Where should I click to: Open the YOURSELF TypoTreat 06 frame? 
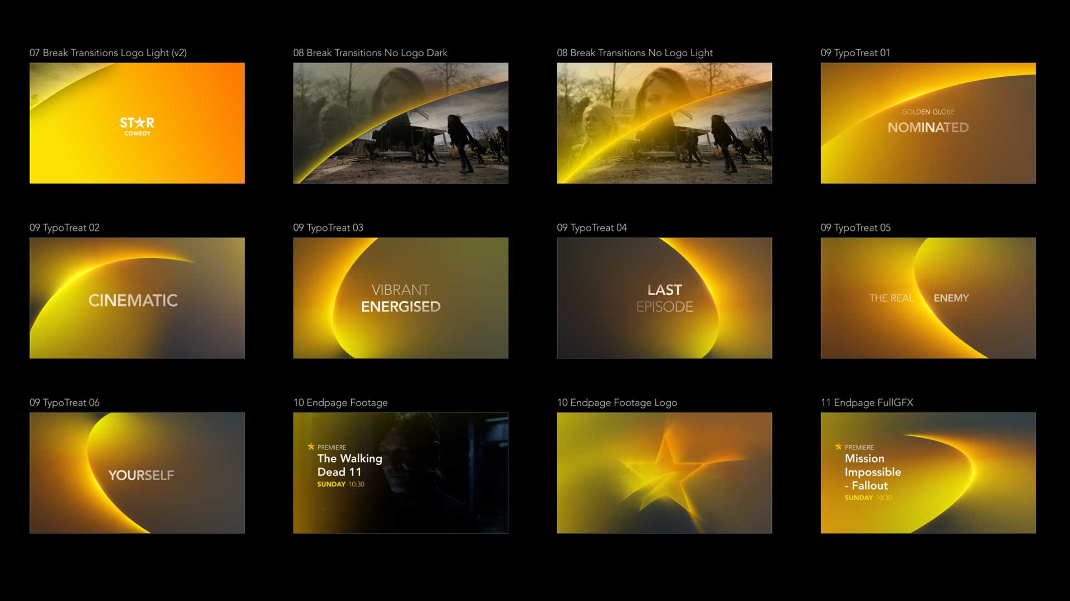(x=137, y=473)
